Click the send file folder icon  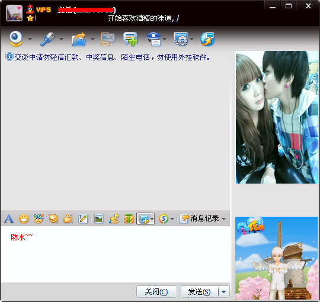pyautogui.click(x=79, y=39)
